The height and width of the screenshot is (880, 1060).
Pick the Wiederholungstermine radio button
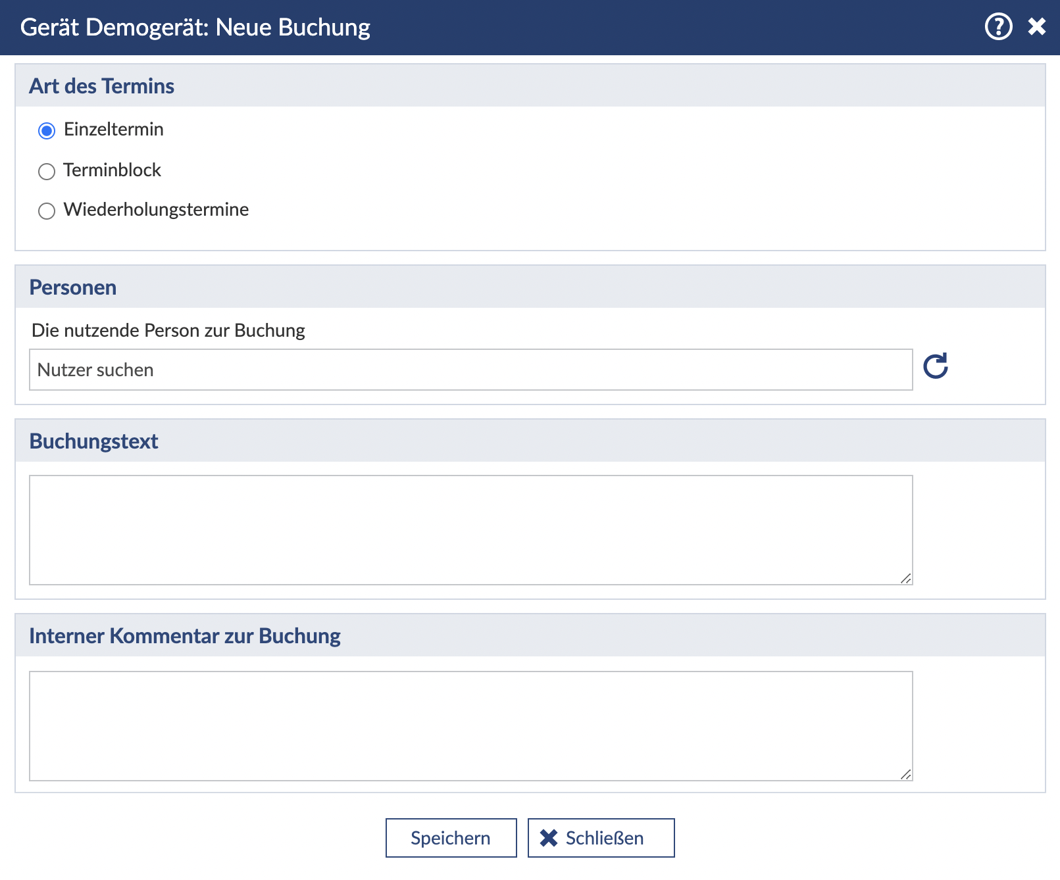pos(47,211)
